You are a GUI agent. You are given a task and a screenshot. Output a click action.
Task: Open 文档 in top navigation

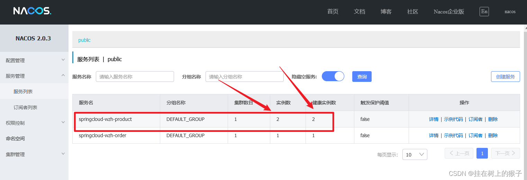coord(360,11)
